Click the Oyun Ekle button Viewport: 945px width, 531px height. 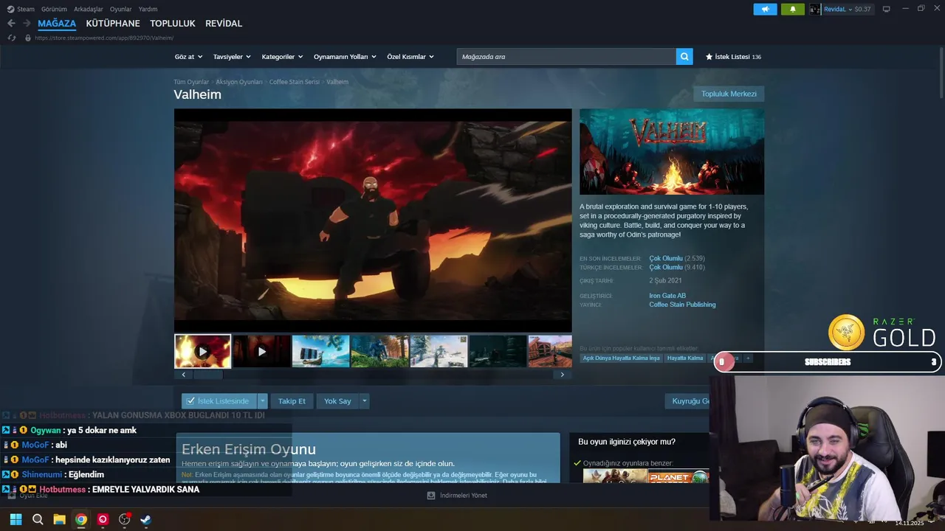[x=27, y=496]
